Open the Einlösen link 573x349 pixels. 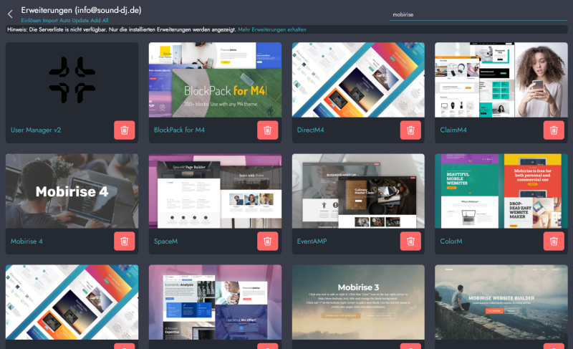click(x=31, y=21)
